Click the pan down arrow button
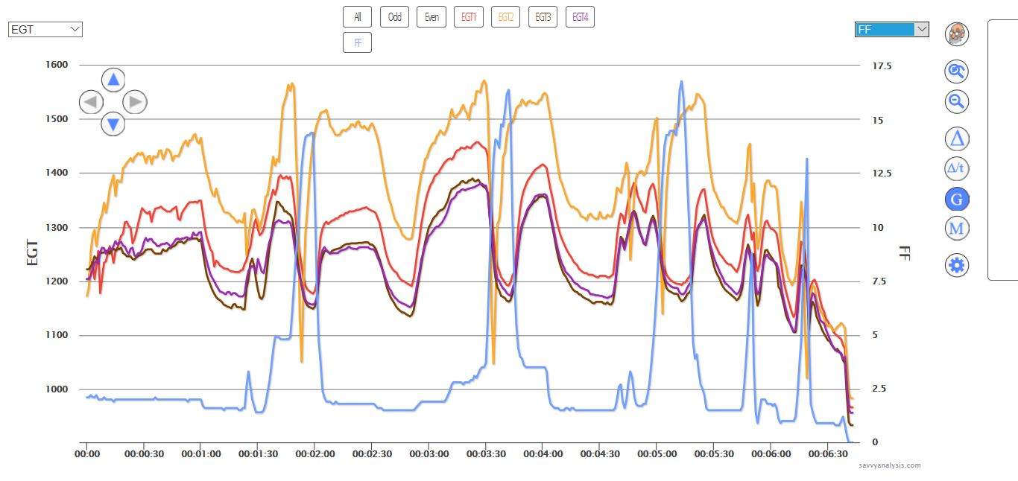The height and width of the screenshot is (481, 1018). point(113,124)
